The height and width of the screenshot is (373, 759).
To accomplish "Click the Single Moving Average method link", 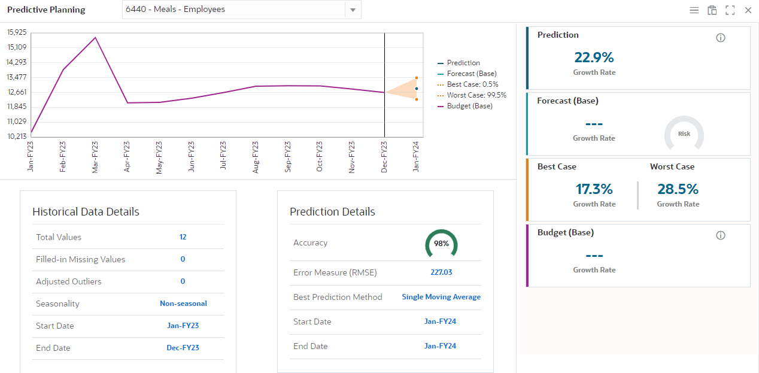I will coord(441,297).
